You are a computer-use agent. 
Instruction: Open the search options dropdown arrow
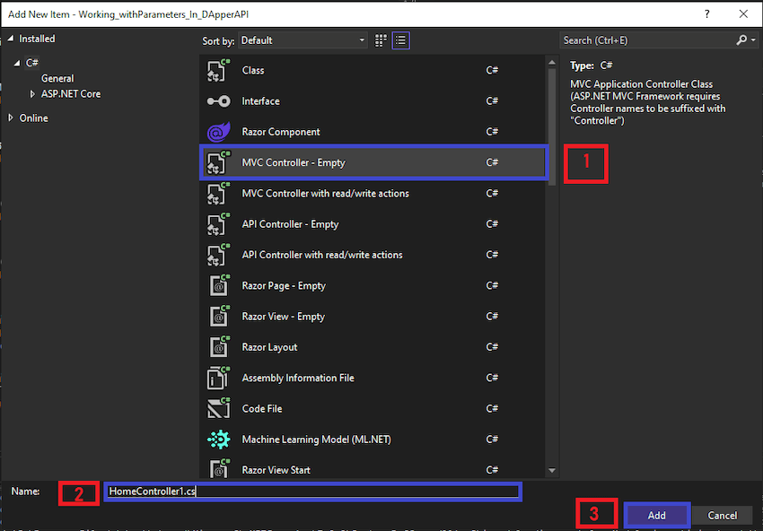pyautogui.click(x=753, y=40)
